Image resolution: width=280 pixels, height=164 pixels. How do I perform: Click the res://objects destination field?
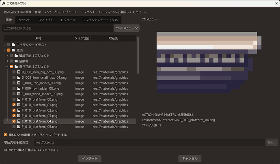tap(149, 142)
